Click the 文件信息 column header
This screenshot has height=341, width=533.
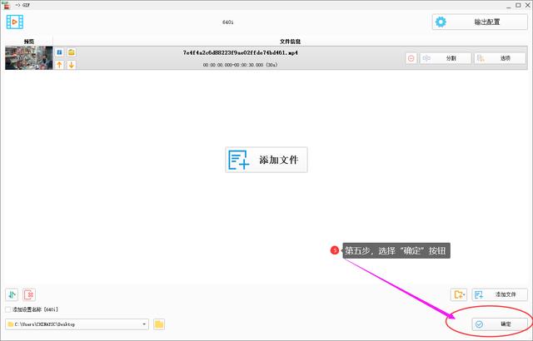click(290, 41)
